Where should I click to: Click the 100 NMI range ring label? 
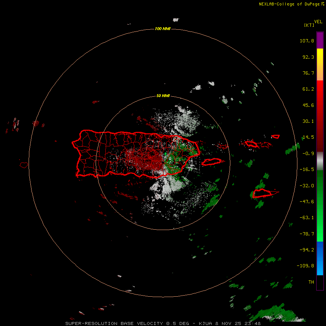tap(163, 29)
